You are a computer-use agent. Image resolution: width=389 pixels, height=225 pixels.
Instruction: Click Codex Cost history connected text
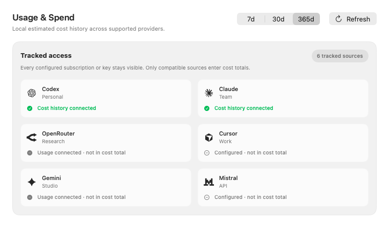67,108
